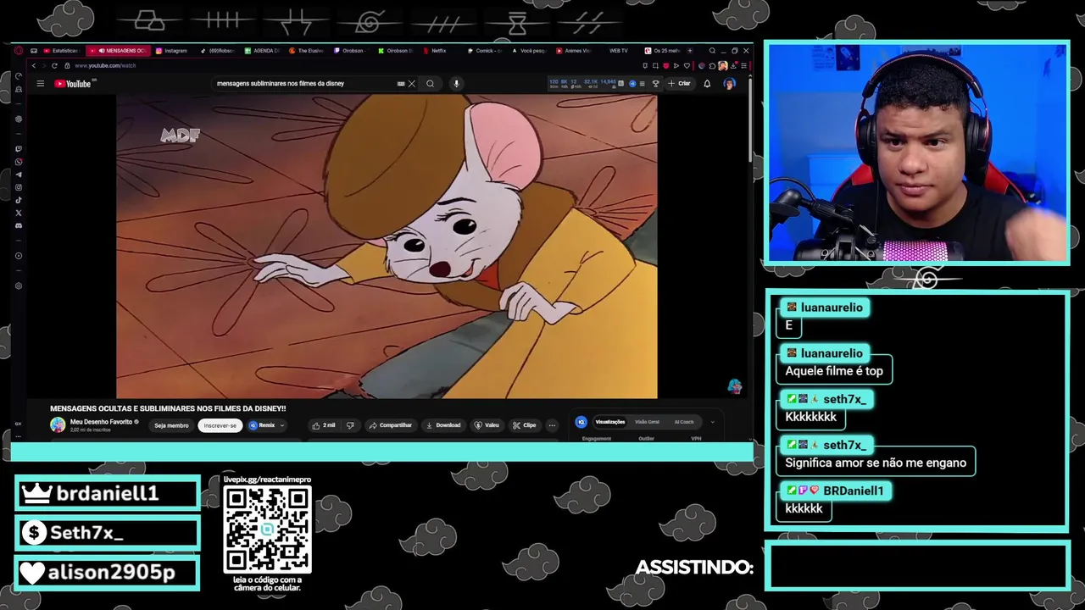Open YouTube account avatar menu
Viewport: 1085px width, 610px height.
tap(729, 84)
